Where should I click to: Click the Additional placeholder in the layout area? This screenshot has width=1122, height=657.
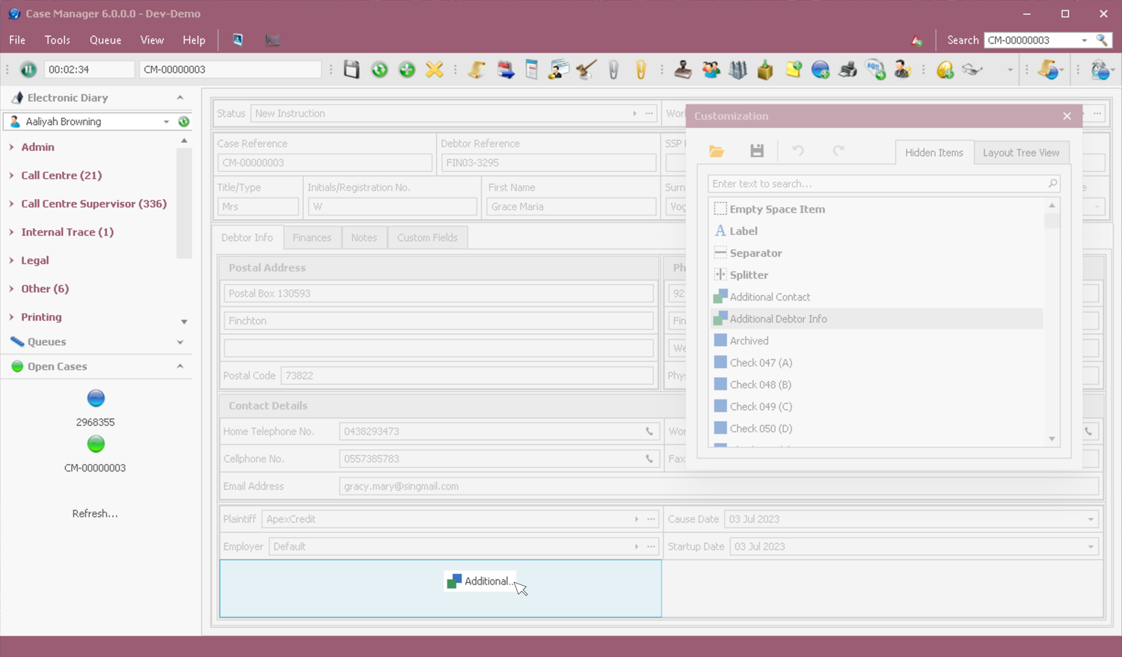click(480, 581)
